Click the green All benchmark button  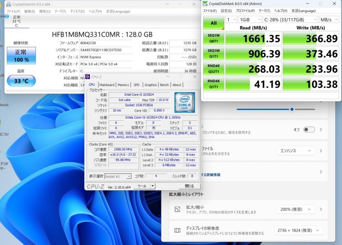[213, 23]
